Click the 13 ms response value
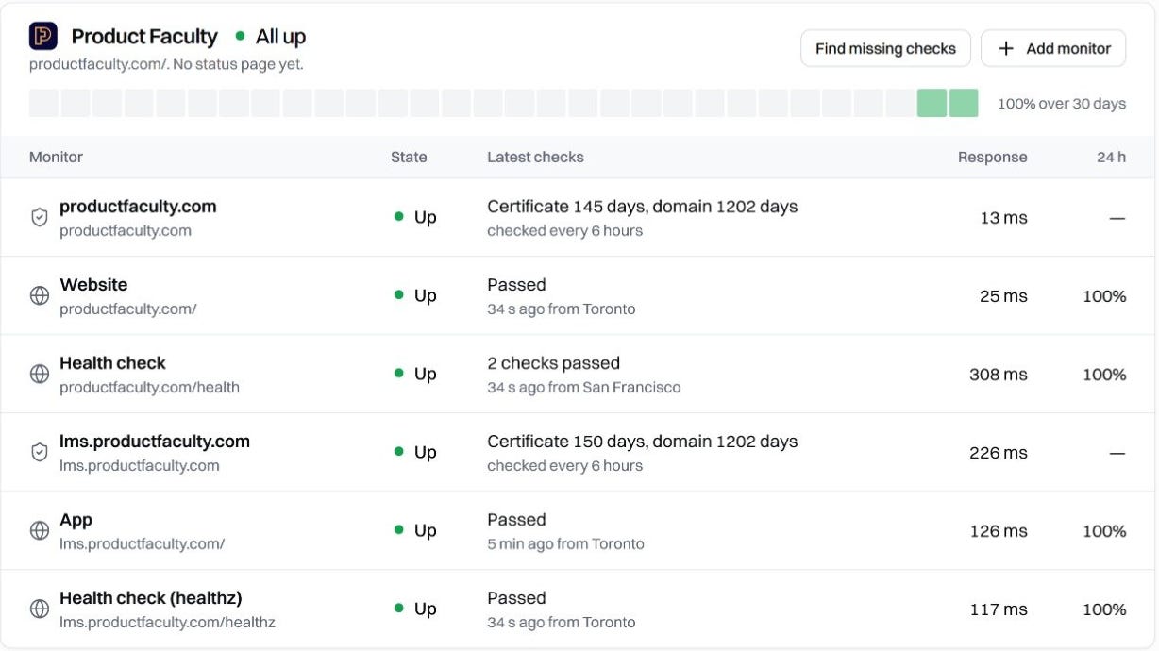This screenshot has width=1159, height=651. coord(1003,218)
